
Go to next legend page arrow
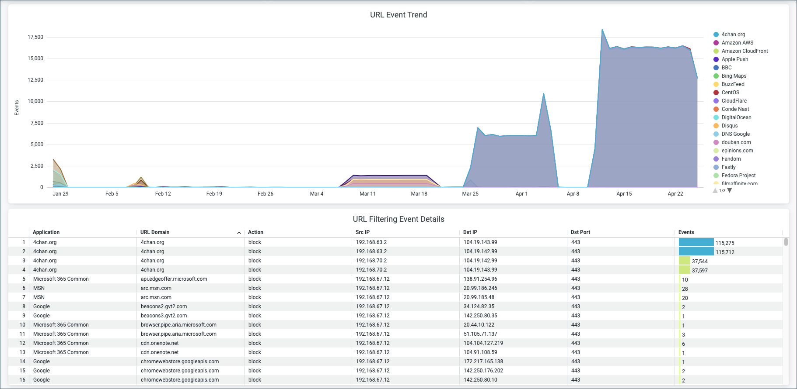click(x=730, y=190)
